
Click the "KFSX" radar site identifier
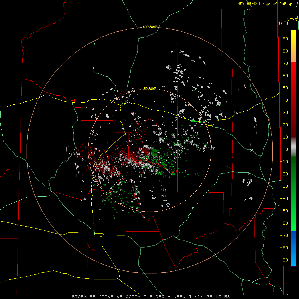(180, 297)
